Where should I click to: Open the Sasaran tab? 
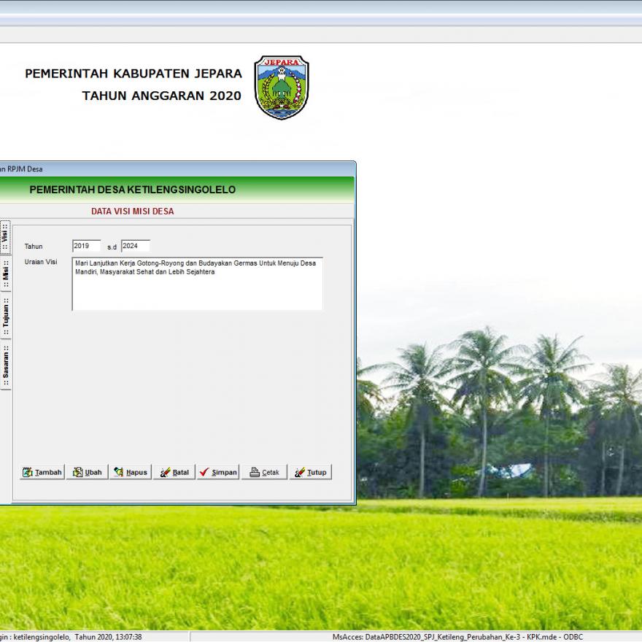(5, 366)
